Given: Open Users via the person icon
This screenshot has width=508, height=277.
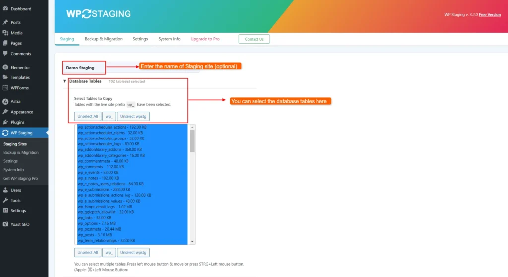Looking at the screenshot, I should point(5,190).
